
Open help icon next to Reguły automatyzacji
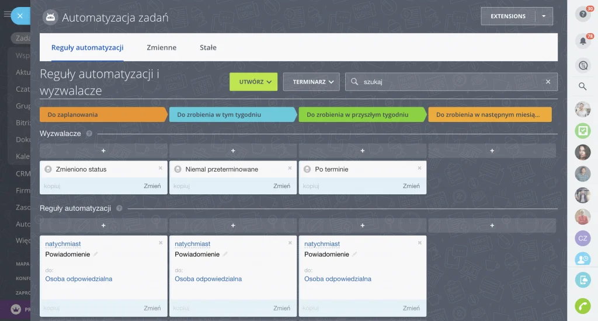pyautogui.click(x=119, y=208)
